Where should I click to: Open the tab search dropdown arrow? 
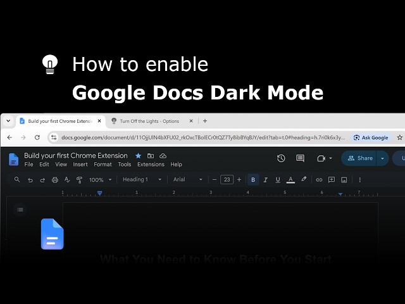8,121
